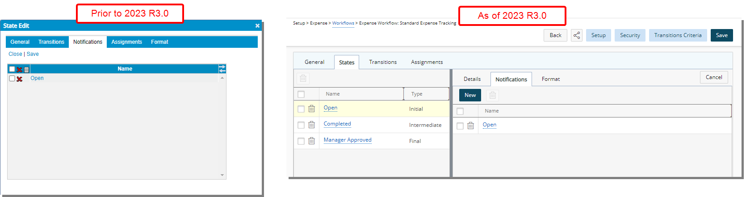This screenshot has width=746, height=197.
Task: Select the States tab of the workflow
Action: pos(347,62)
